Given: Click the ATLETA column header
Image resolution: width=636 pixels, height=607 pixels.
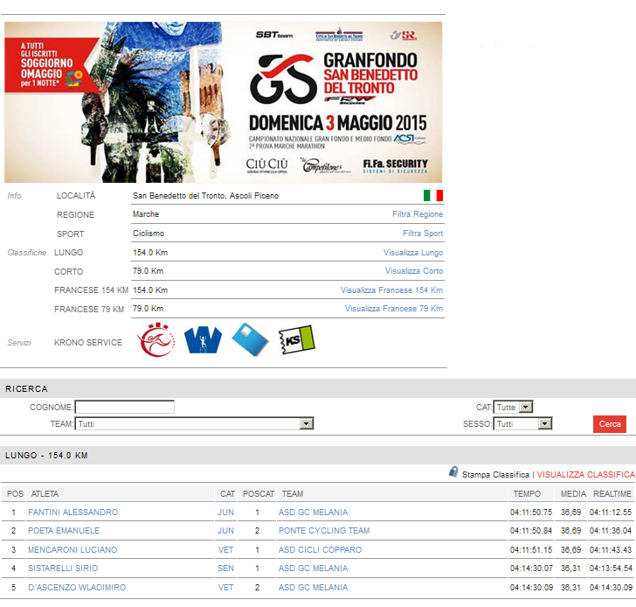Looking at the screenshot, I should 45,493.
